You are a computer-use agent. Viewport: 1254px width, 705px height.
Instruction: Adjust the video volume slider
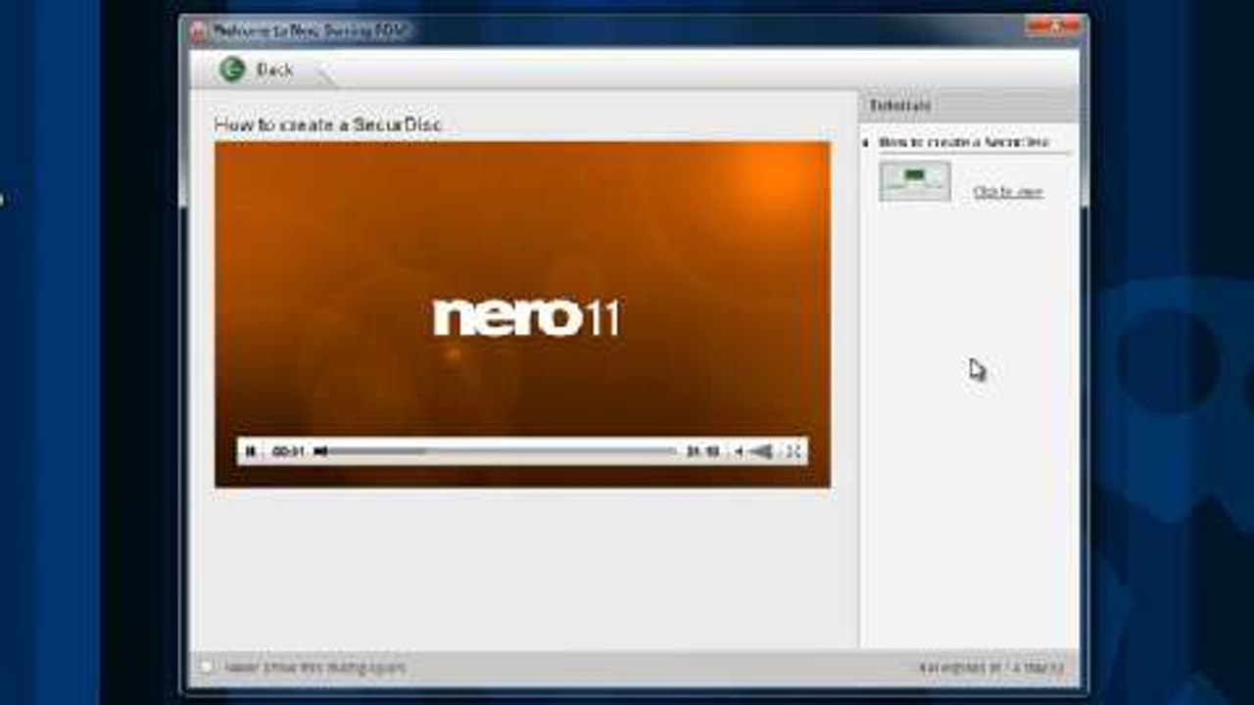(761, 451)
